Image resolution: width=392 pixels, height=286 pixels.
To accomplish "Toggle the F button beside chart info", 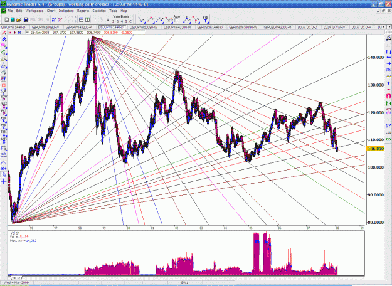I will pos(15,33).
